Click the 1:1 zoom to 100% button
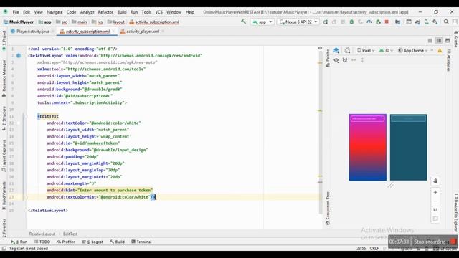The image size is (459, 258). [x=435, y=210]
